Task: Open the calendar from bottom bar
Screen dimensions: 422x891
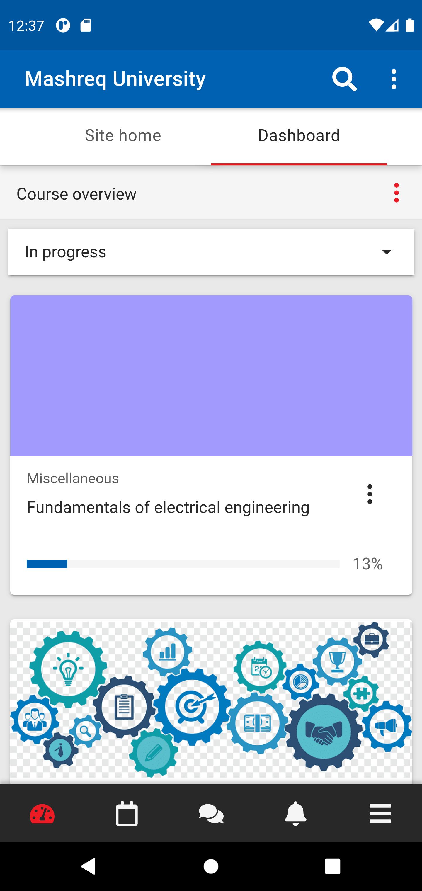Action: (x=127, y=814)
